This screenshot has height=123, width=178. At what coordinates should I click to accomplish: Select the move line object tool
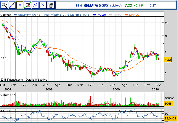[x=35, y=5]
